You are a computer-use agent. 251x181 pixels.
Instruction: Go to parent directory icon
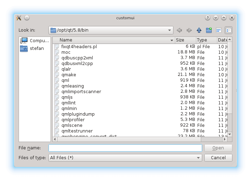tap(199, 30)
